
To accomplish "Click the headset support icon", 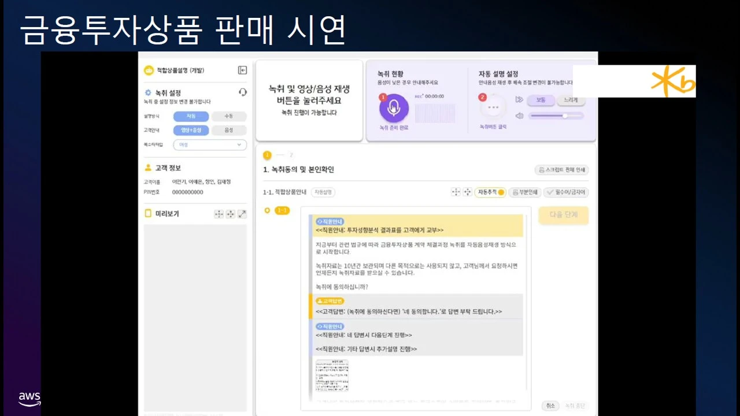I will (243, 92).
